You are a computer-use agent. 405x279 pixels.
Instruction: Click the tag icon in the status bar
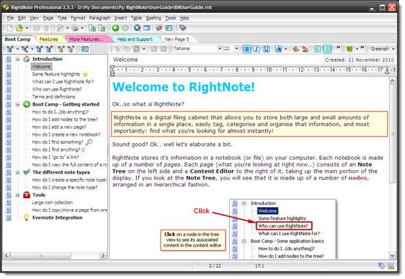coord(382,266)
